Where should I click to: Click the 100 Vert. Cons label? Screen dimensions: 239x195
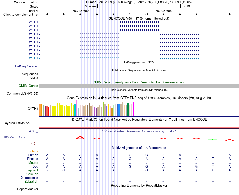[14, 137]
